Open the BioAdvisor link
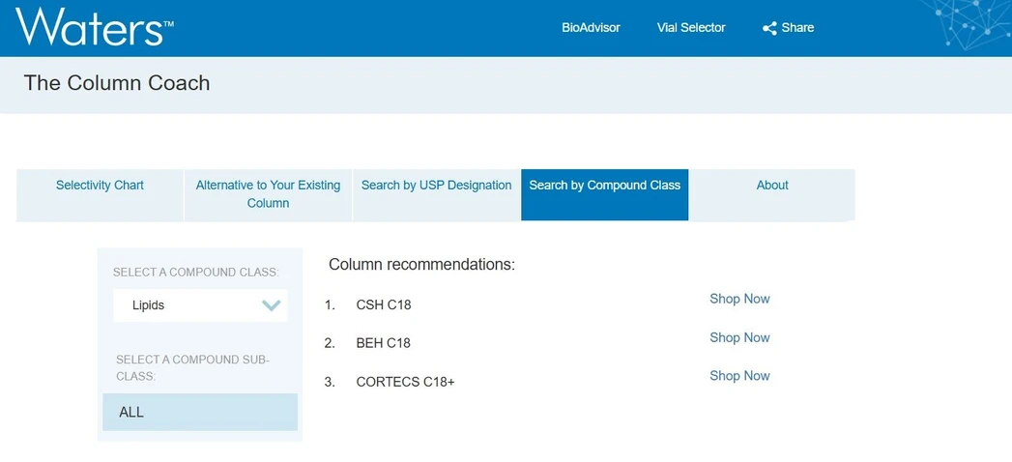 point(591,28)
